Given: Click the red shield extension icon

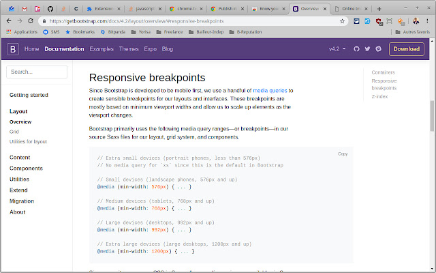Looking at the screenshot, I should point(379,21).
